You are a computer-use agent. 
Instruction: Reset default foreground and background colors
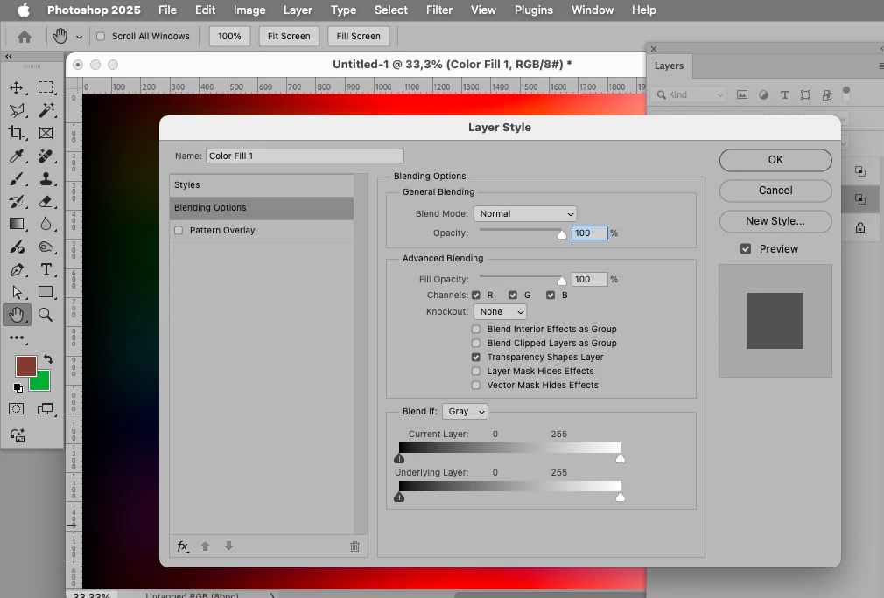(18, 387)
